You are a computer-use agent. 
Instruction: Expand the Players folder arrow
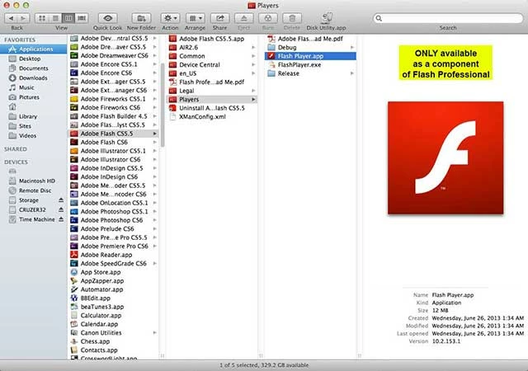click(x=253, y=99)
